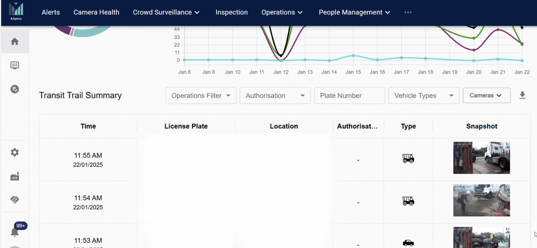537x248 pixels.
Task: Go to the Home sidebar icon
Action: [x=15, y=42]
